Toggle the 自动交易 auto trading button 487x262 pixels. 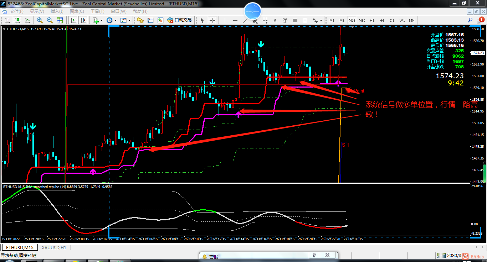pyautogui.click(x=180, y=20)
